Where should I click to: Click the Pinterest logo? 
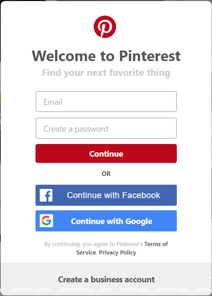pyautogui.click(x=106, y=27)
